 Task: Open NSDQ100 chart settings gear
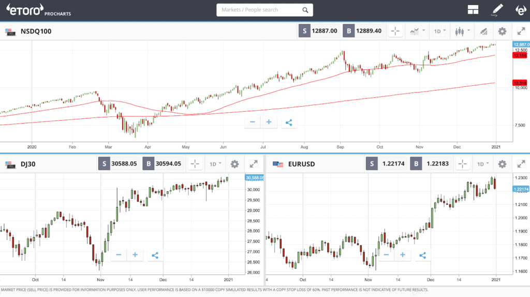502,32
